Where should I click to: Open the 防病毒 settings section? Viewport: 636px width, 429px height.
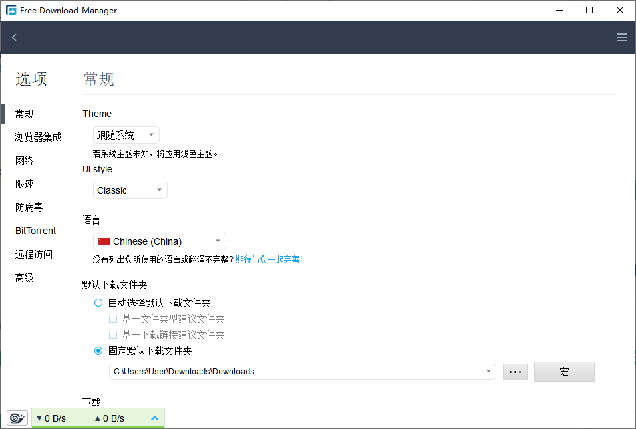click(29, 207)
